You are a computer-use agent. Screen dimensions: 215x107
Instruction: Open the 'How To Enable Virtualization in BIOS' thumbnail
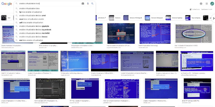pos(194,33)
